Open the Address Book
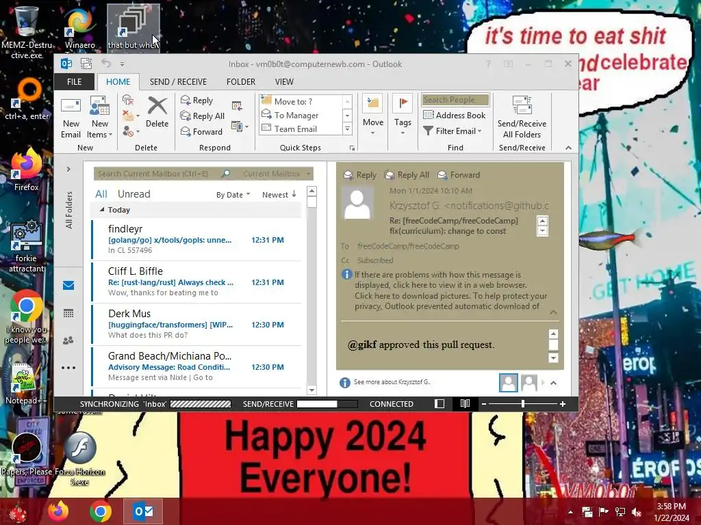 tap(455, 115)
